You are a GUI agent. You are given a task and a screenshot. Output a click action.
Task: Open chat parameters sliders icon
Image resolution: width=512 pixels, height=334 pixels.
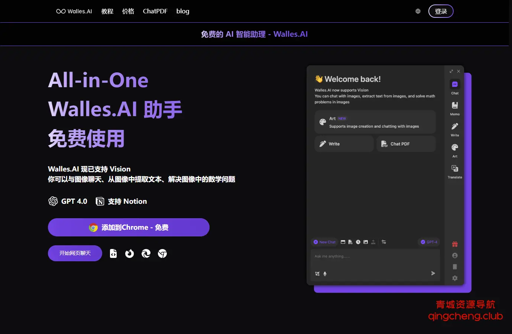coord(384,242)
